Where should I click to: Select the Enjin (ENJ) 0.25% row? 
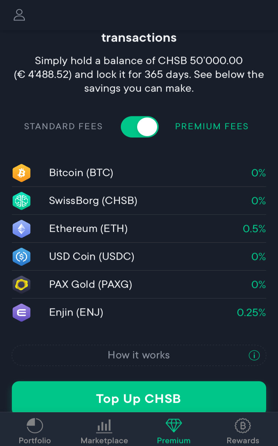click(x=139, y=313)
